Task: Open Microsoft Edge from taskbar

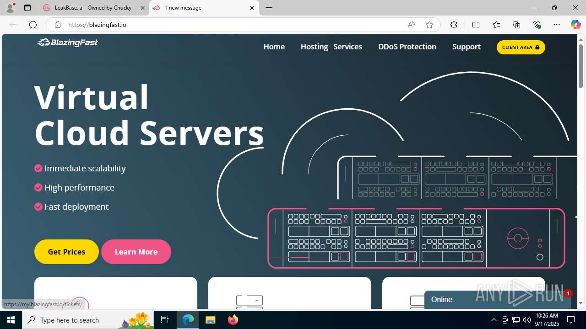Action: [188, 320]
